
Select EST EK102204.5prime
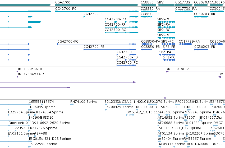pos(187,136)
